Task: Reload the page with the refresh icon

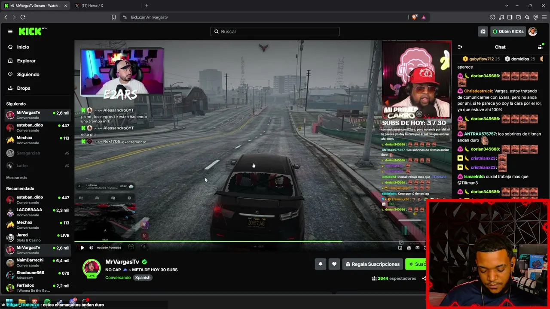Action: pos(23,17)
